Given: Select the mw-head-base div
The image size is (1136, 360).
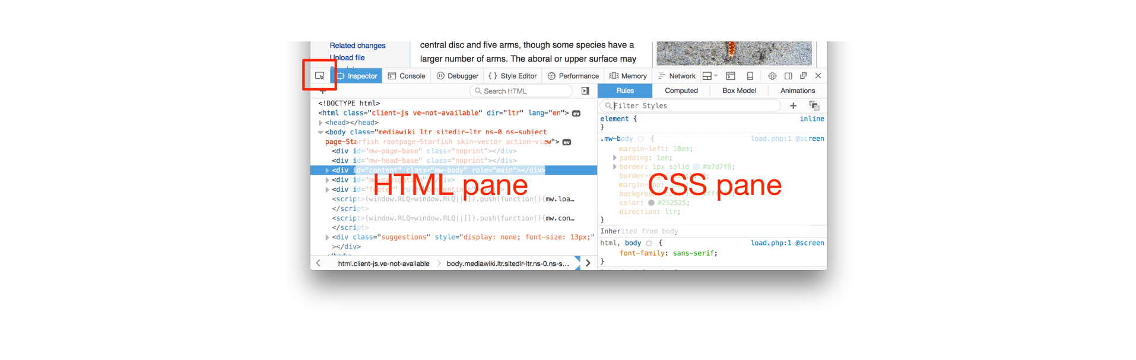Looking at the screenshot, I should tap(424, 160).
